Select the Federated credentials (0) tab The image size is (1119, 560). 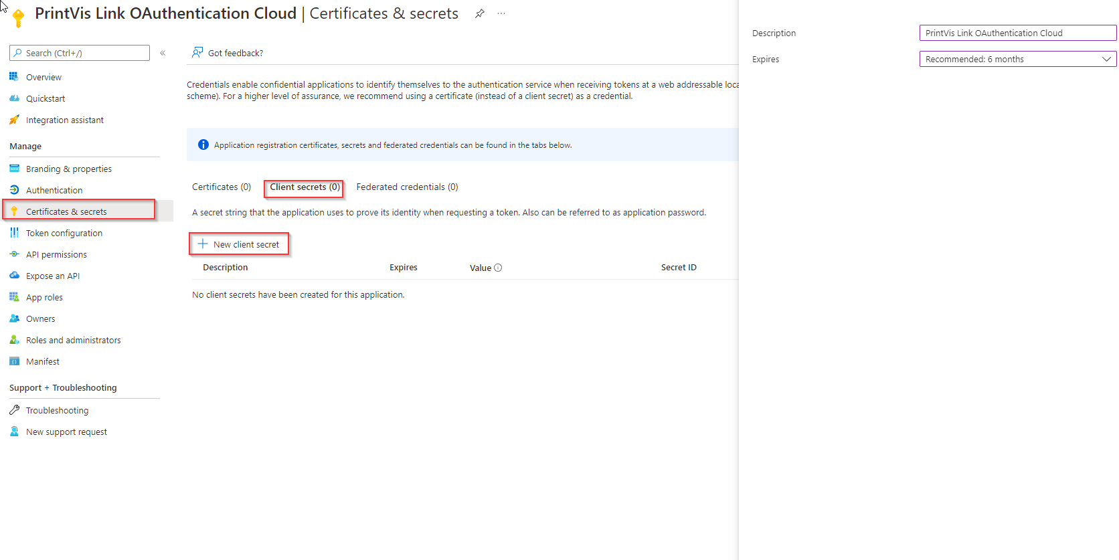tap(407, 187)
